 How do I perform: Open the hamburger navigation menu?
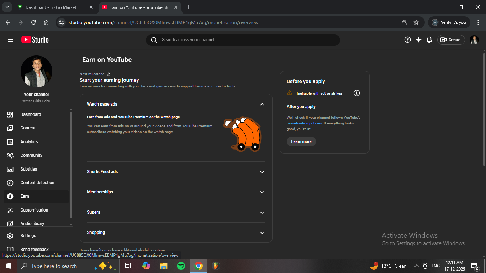coord(10,40)
